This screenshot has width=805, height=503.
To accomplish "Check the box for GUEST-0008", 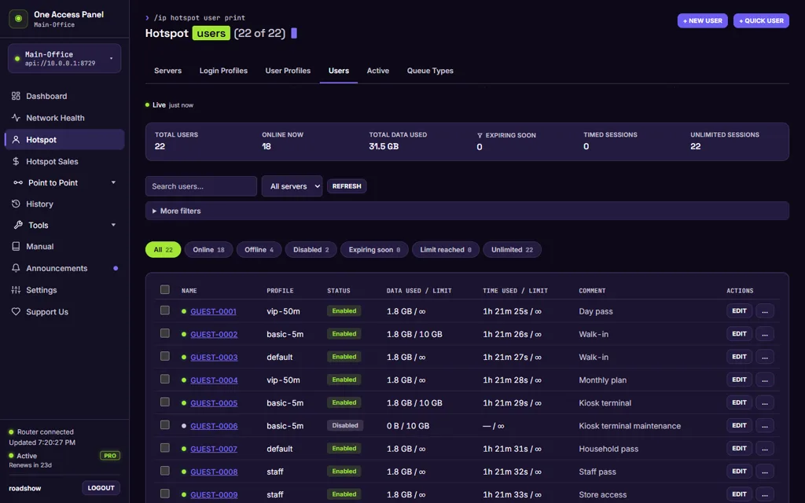I will click(165, 471).
